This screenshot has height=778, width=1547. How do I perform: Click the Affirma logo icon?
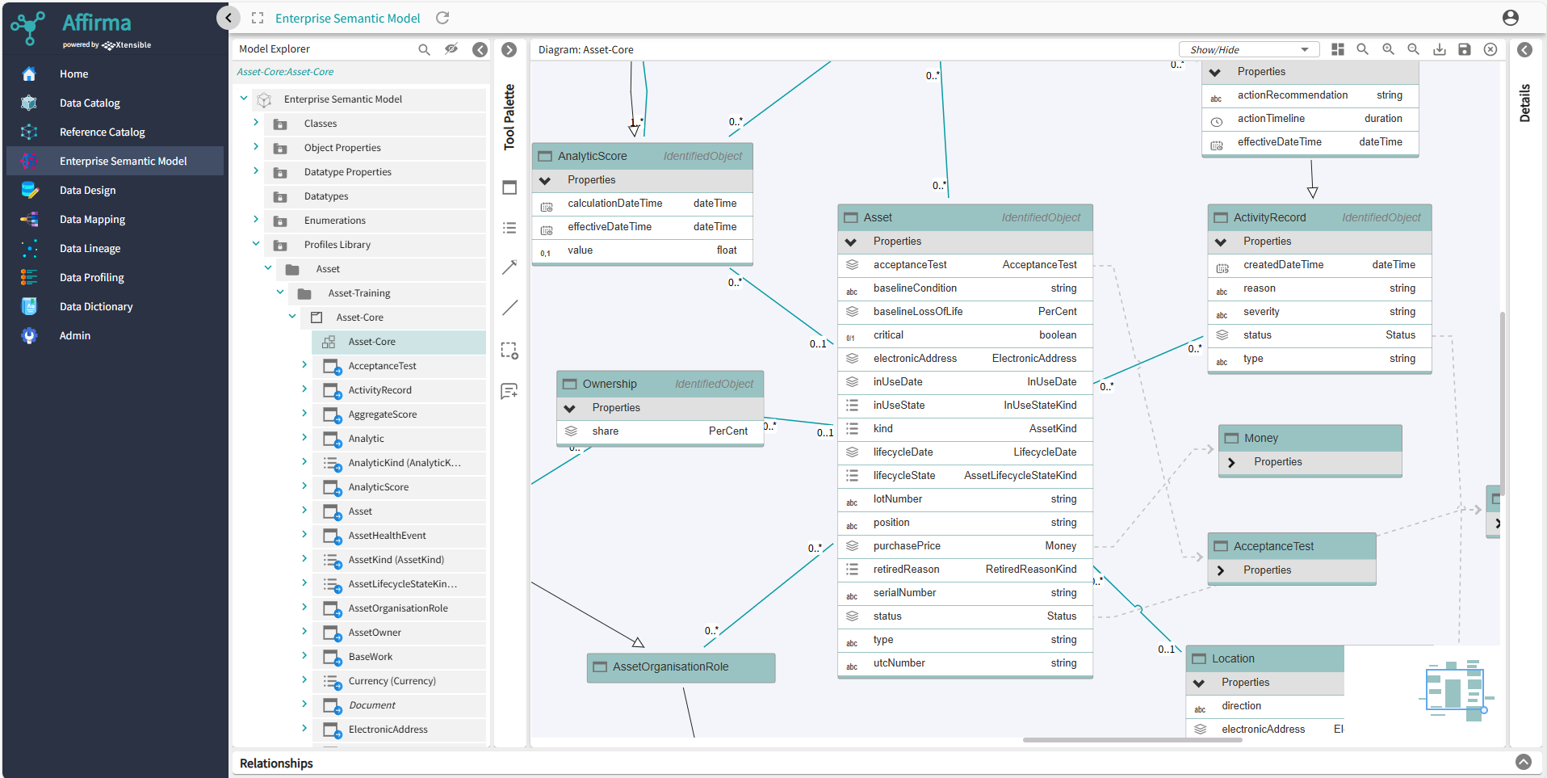coord(28,28)
